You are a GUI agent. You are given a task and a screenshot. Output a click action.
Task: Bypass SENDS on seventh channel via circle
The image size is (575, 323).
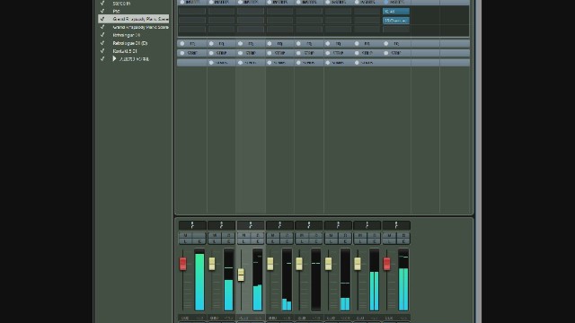click(x=357, y=63)
